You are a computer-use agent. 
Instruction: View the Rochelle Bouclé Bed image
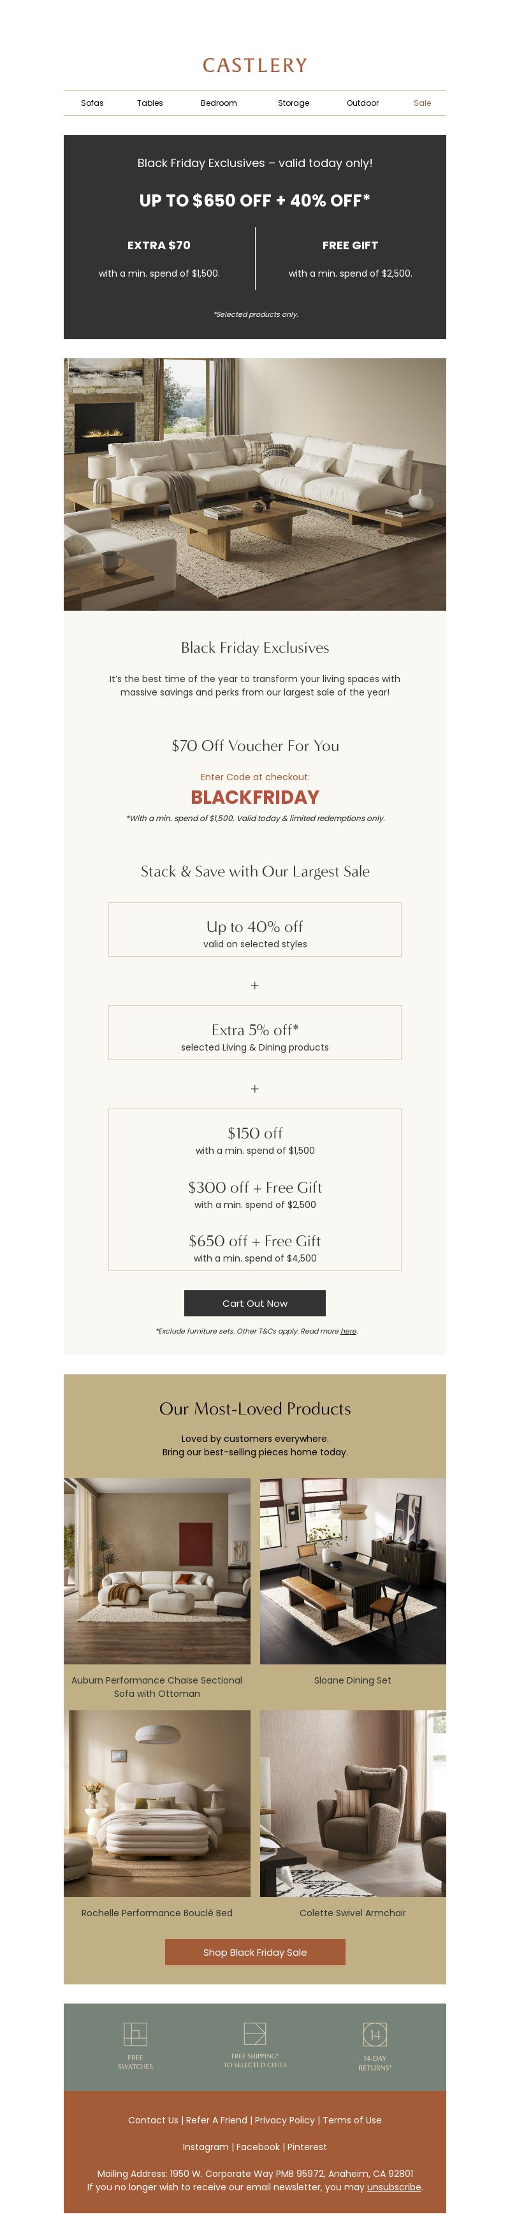tap(156, 1803)
